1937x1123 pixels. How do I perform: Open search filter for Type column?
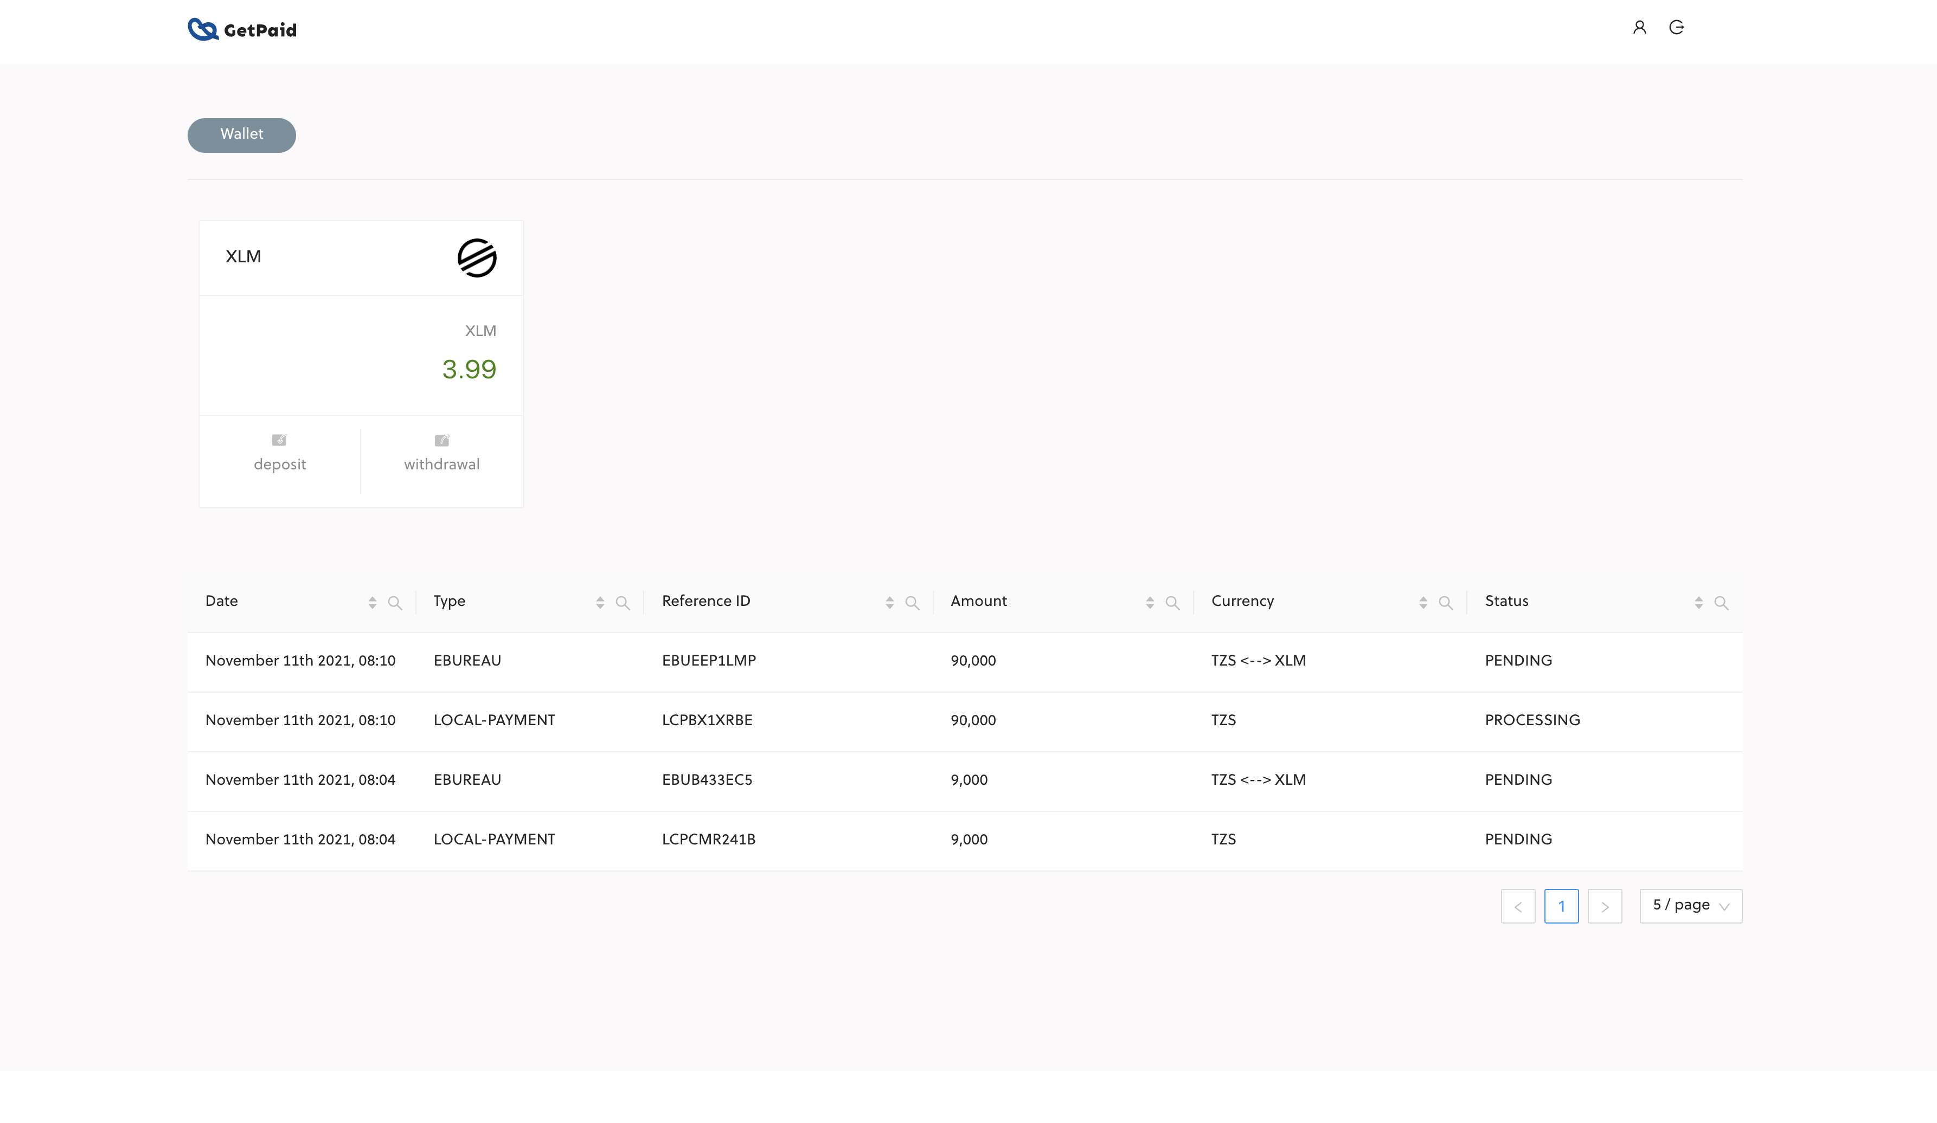coord(623,603)
